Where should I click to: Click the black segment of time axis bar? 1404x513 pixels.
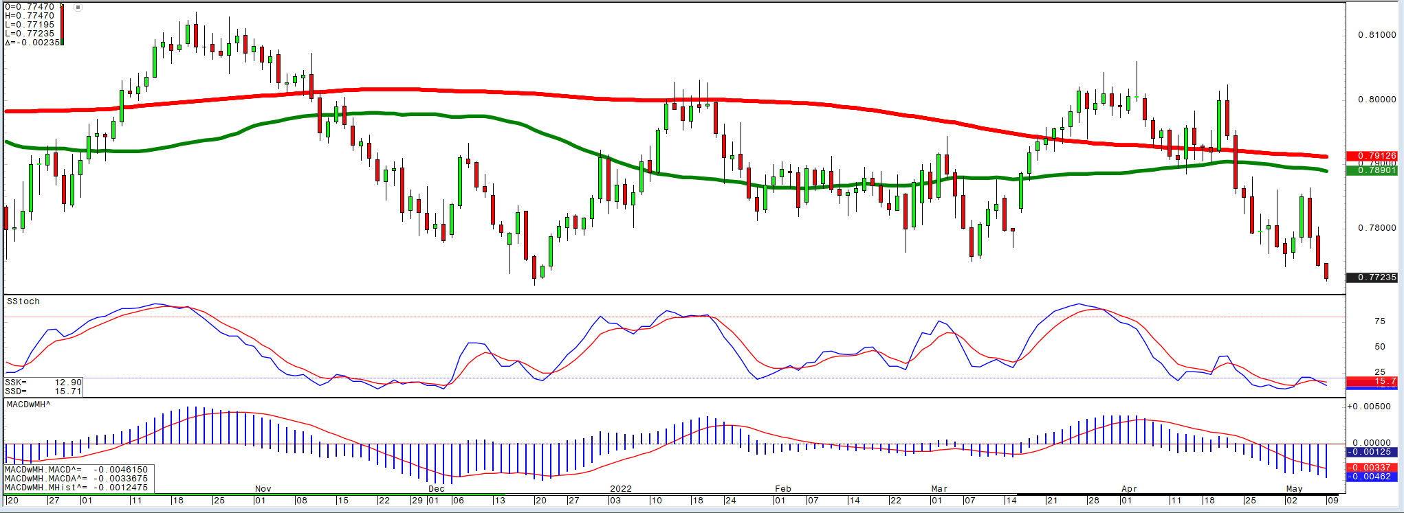point(1178,494)
